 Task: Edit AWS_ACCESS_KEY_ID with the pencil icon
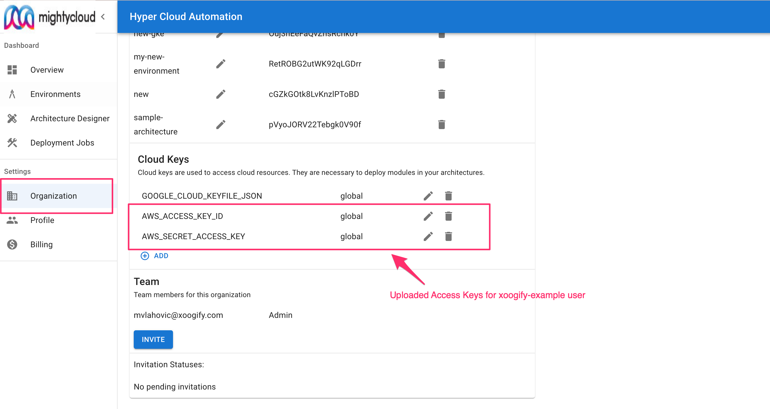(x=429, y=216)
